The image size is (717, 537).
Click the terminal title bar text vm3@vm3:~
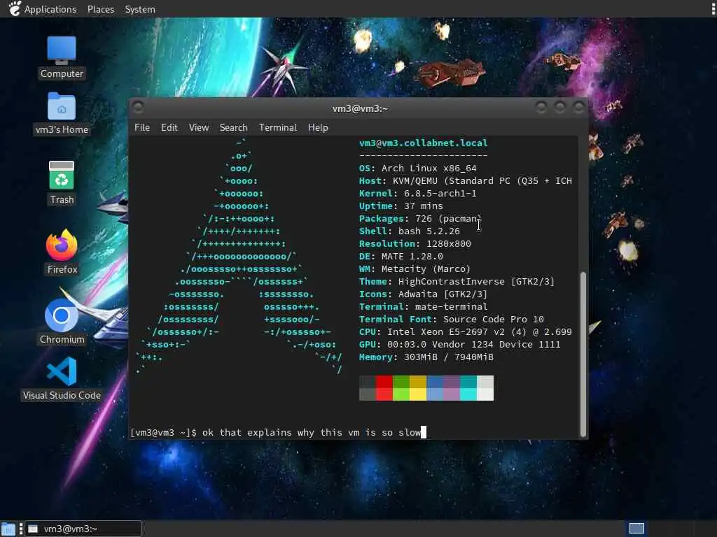360,108
